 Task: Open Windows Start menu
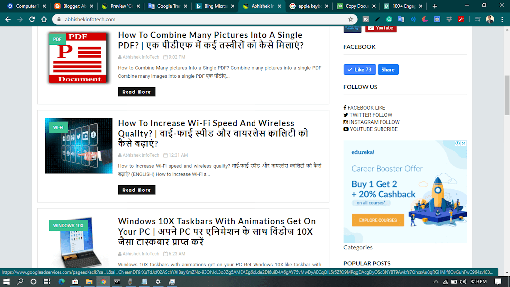tap(7, 281)
